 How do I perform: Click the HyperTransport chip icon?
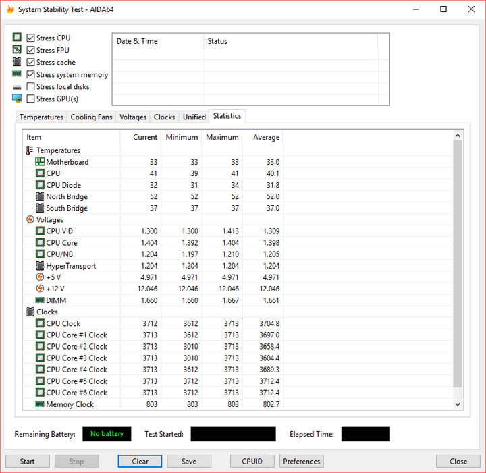pos(40,265)
